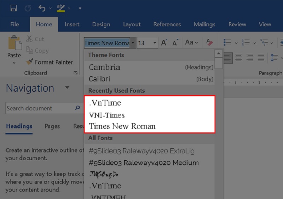
Task: Open the Undo history dropdown arrow
Action: pyautogui.click(x=50, y=8)
